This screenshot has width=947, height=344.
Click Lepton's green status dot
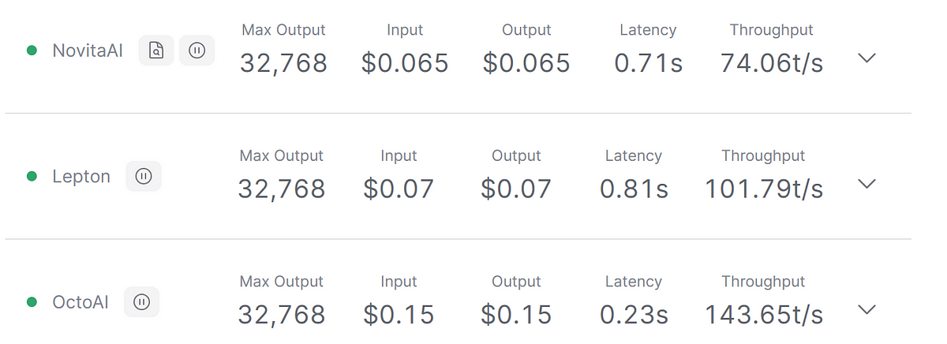pyautogui.click(x=32, y=177)
